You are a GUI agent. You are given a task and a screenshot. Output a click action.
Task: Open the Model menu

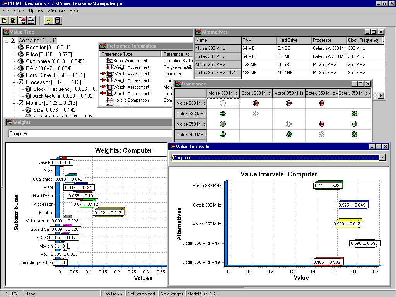point(19,11)
